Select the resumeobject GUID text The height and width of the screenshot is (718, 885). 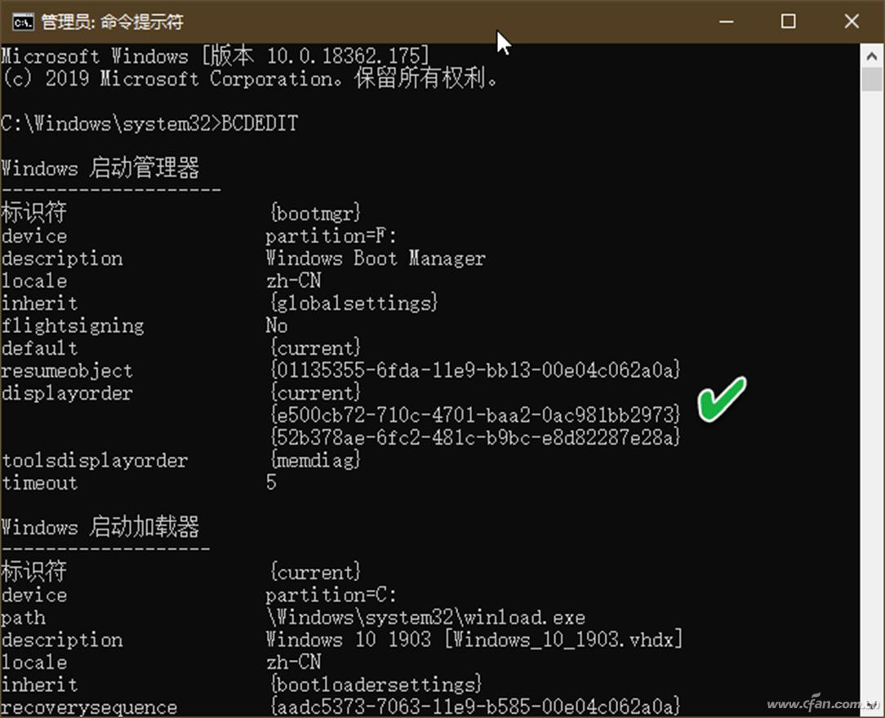474,370
